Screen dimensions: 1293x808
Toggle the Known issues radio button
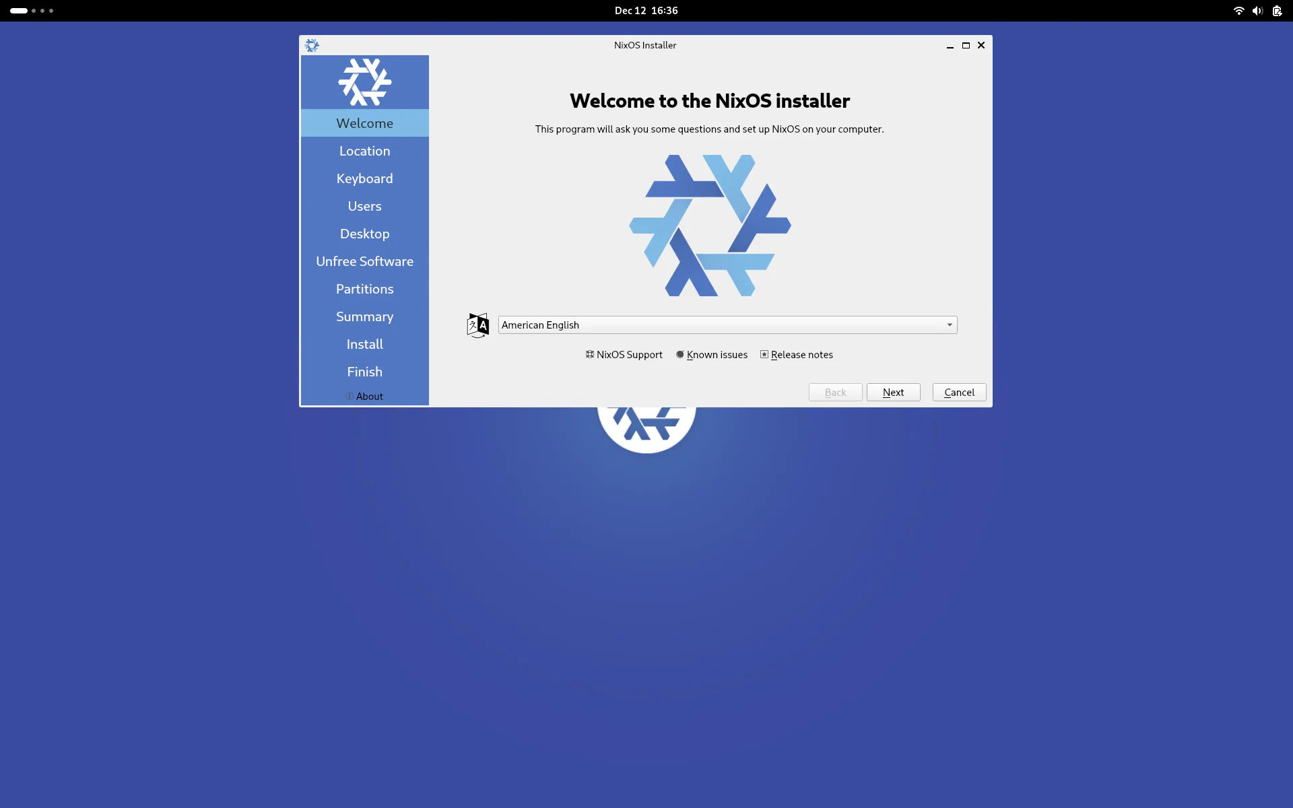[679, 355]
